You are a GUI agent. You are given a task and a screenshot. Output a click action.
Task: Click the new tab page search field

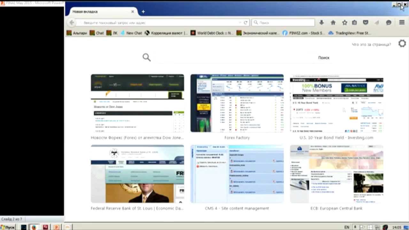tap(233, 58)
